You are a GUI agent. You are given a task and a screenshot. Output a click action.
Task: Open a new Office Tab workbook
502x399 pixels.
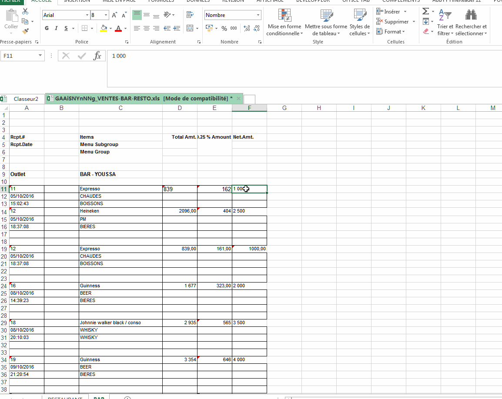pos(249,99)
